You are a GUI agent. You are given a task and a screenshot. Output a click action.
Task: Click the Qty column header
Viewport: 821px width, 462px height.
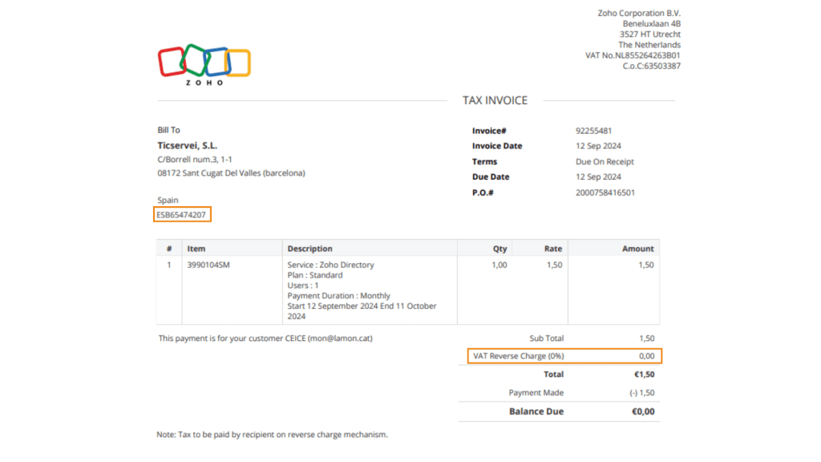pyautogui.click(x=499, y=249)
